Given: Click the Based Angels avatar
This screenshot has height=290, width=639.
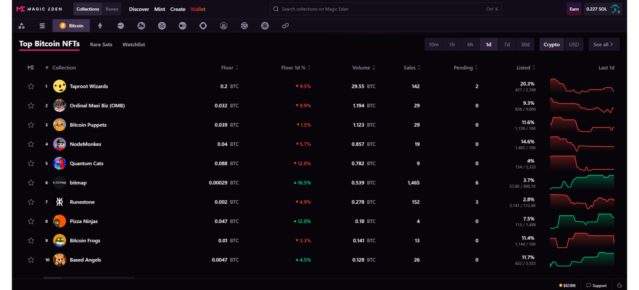Looking at the screenshot, I should [59, 260].
